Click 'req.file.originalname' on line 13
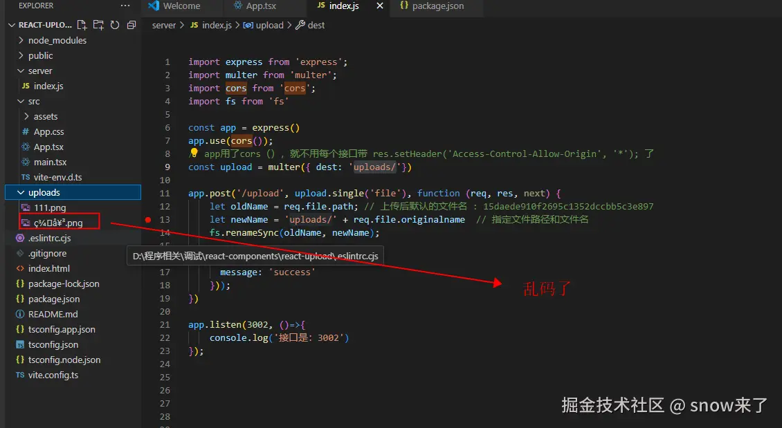Image resolution: width=782 pixels, height=428 pixels. coord(409,219)
